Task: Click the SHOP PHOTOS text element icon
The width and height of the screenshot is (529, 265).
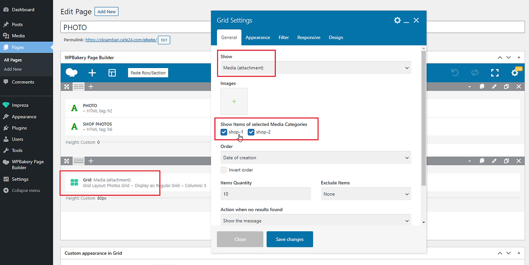Action: (x=74, y=127)
